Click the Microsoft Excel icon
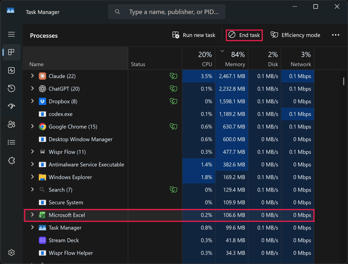Viewport: 348px width, 264px height. 42,215
